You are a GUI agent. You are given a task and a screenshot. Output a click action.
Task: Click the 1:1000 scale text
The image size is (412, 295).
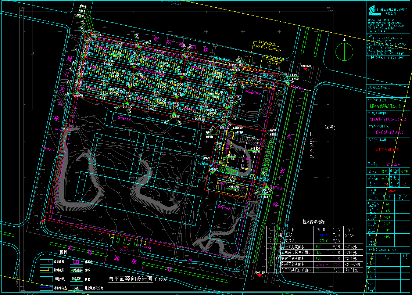pyautogui.click(x=161, y=280)
